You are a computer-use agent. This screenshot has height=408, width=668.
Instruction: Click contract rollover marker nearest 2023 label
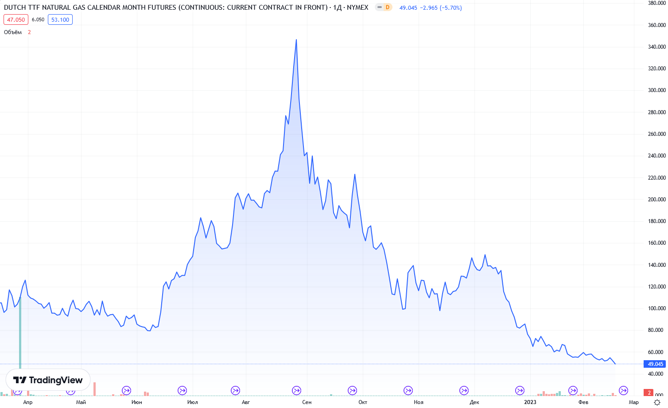(x=520, y=390)
